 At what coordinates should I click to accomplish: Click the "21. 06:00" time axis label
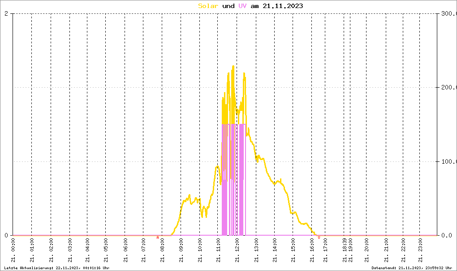(125, 250)
